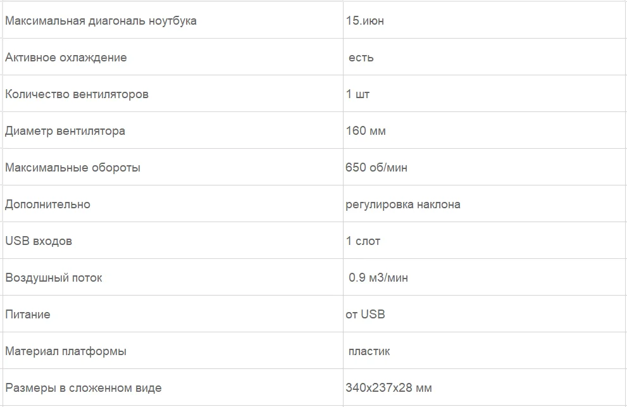Click the "Дополнительно" row label
Image resolution: width=627 pixels, height=407 pixels.
[x=47, y=204]
